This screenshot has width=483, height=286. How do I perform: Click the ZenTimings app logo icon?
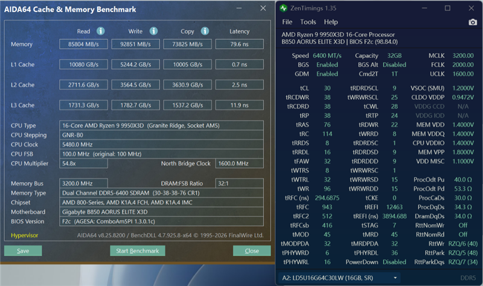pos(283,8)
